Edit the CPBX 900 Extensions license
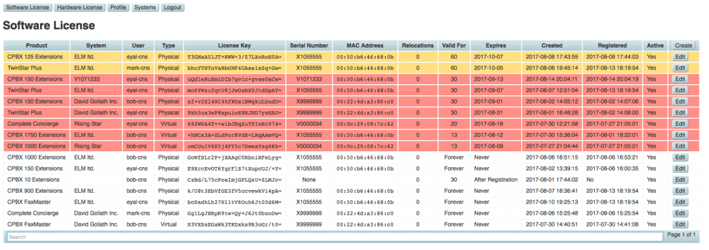The width and height of the screenshot is (709, 250). [x=680, y=191]
